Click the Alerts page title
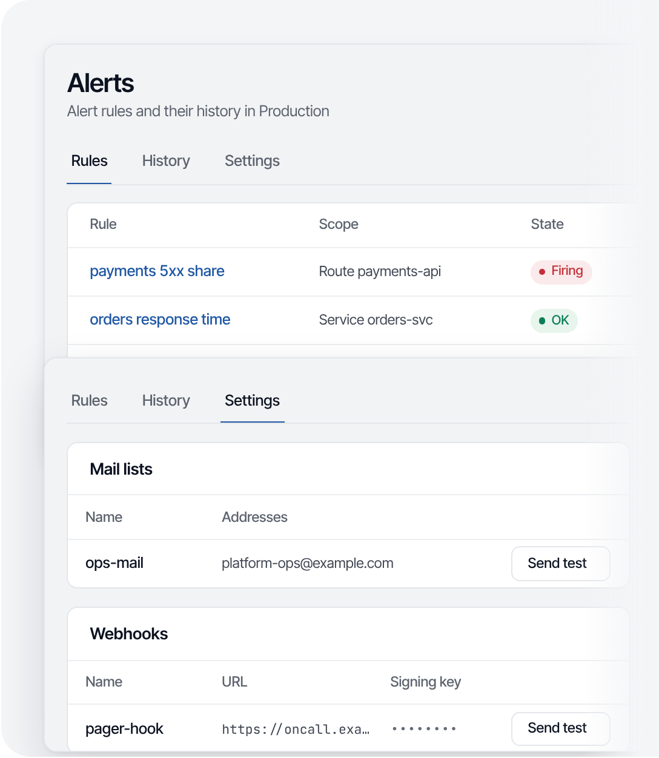This screenshot has height=758, width=659. point(101,84)
